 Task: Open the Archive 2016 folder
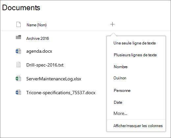pyautogui.click(x=37, y=39)
